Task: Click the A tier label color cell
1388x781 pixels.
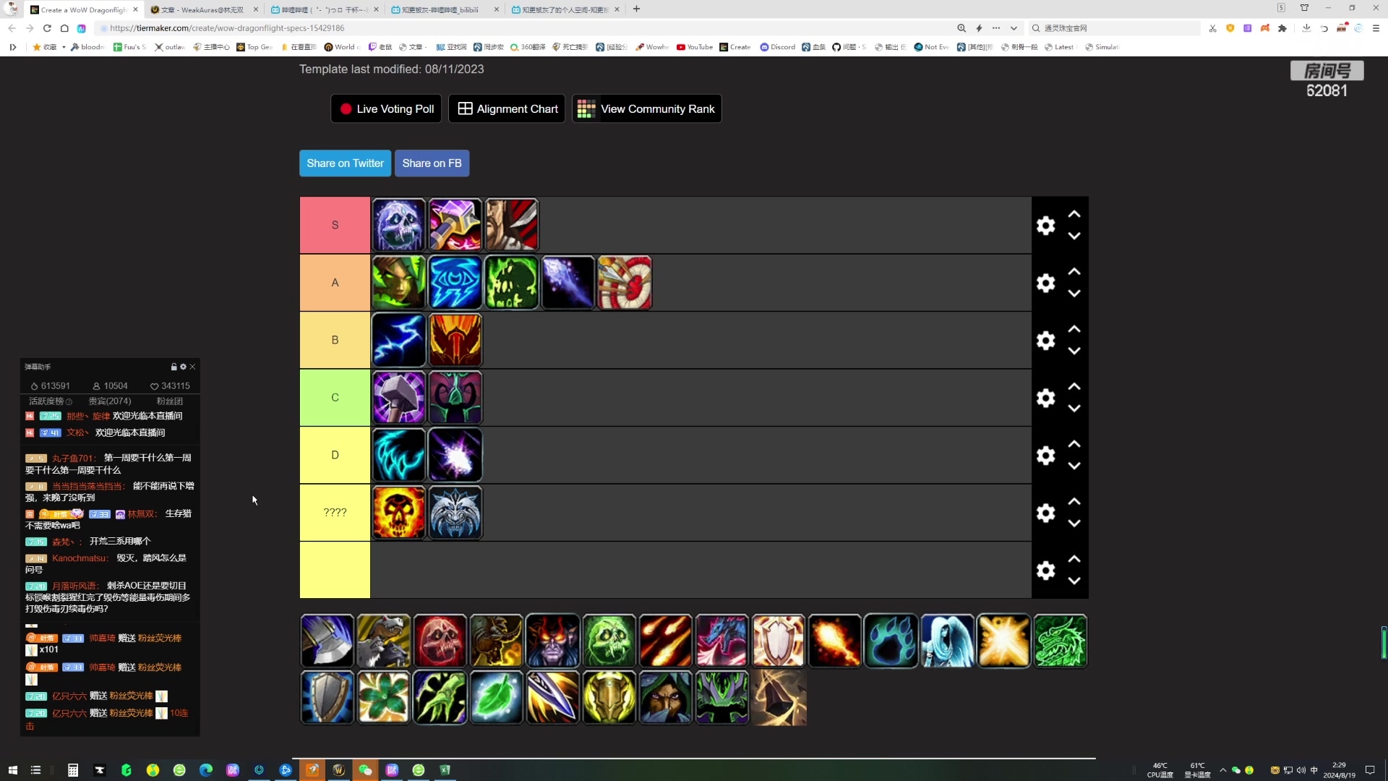Action: (335, 283)
